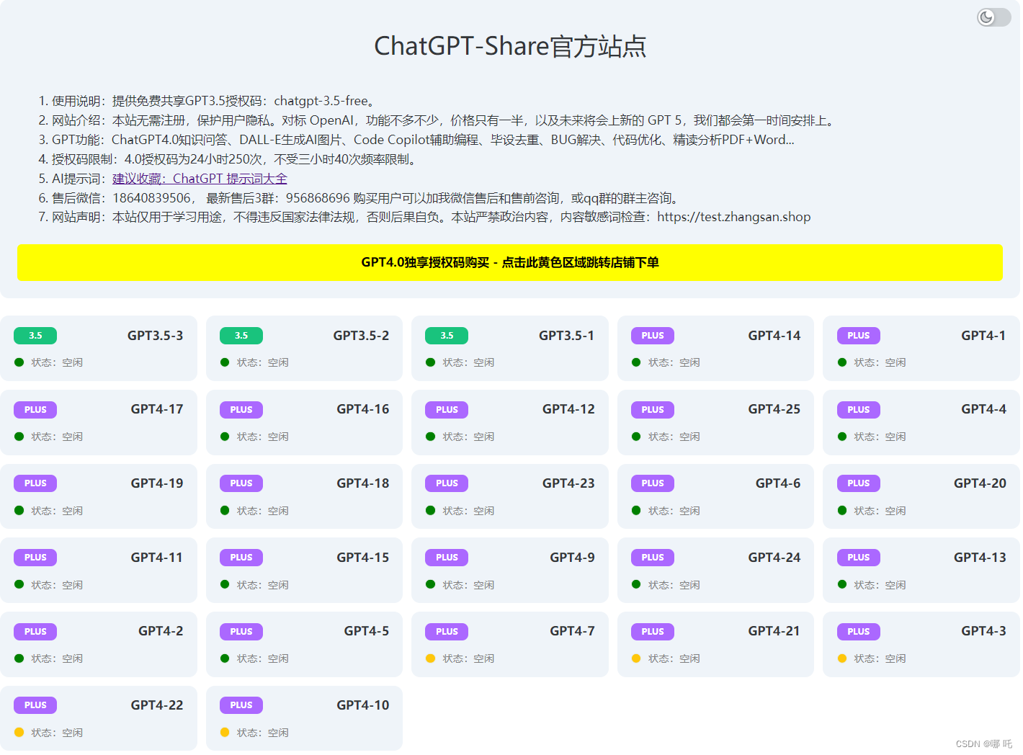Select the GPT4-12 card title
Image resolution: width=1023 pixels, height=755 pixels.
click(x=568, y=409)
